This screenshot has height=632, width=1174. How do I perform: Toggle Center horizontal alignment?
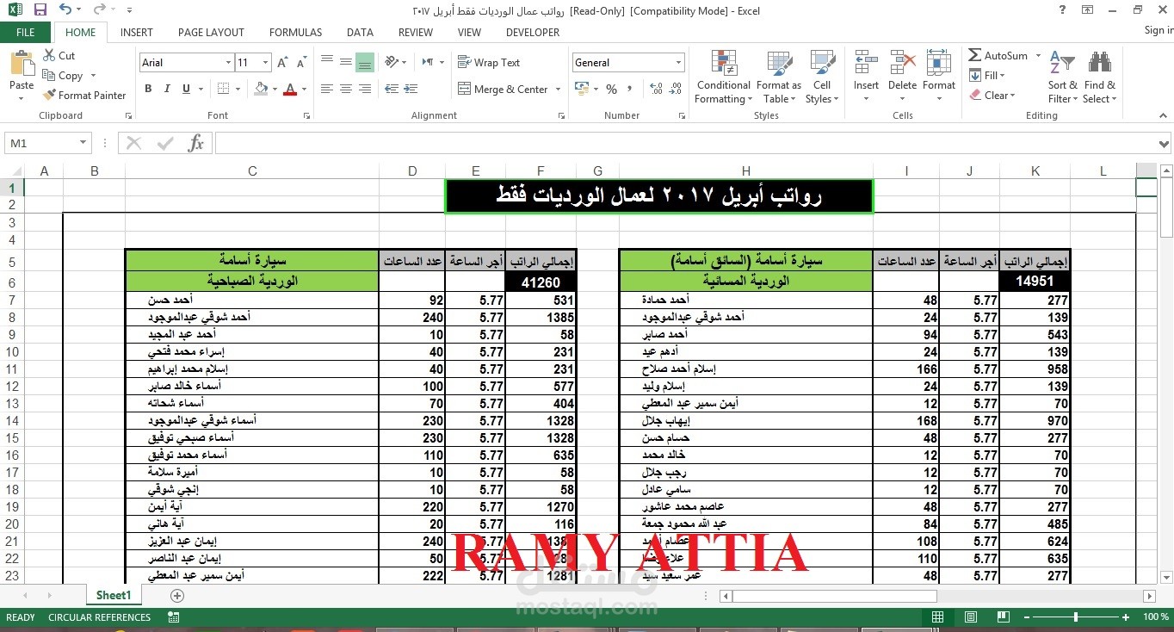[x=345, y=89]
